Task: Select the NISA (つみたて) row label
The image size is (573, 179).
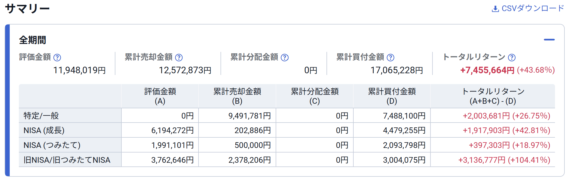Action: 52,145
